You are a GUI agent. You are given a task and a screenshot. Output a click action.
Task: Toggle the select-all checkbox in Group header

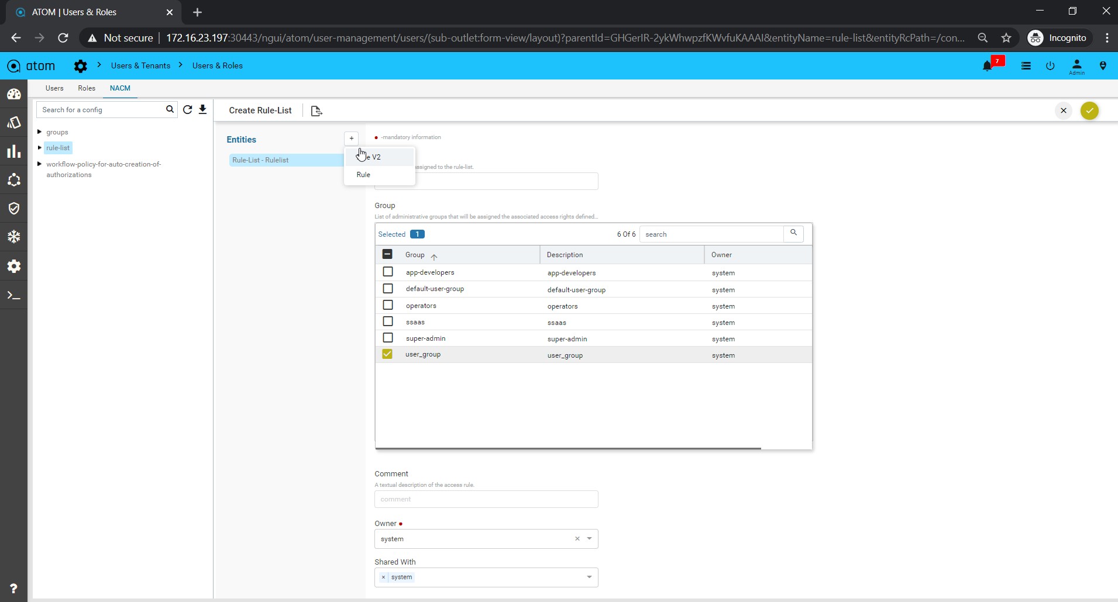point(387,254)
